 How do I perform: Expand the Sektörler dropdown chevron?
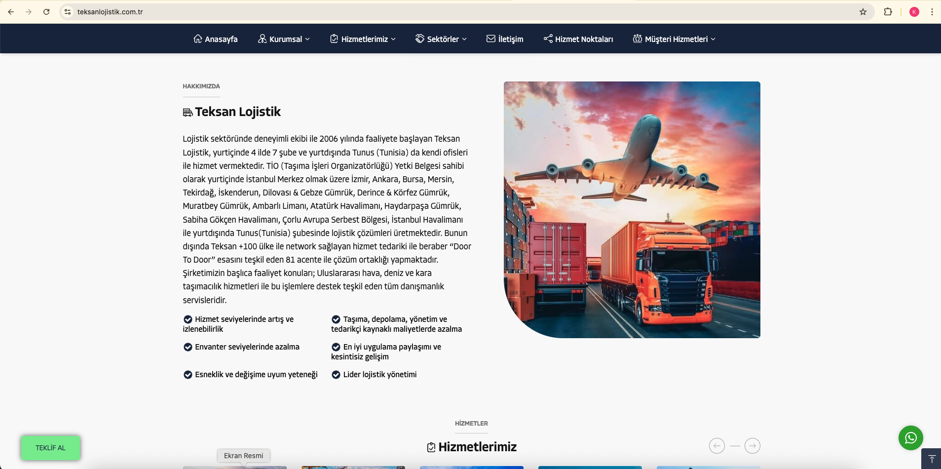click(464, 39)
